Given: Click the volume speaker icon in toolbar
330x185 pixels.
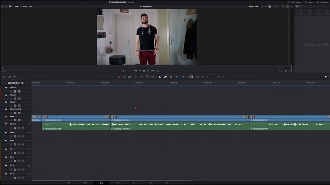Looking at the screenshot, I should click(326, 77).
